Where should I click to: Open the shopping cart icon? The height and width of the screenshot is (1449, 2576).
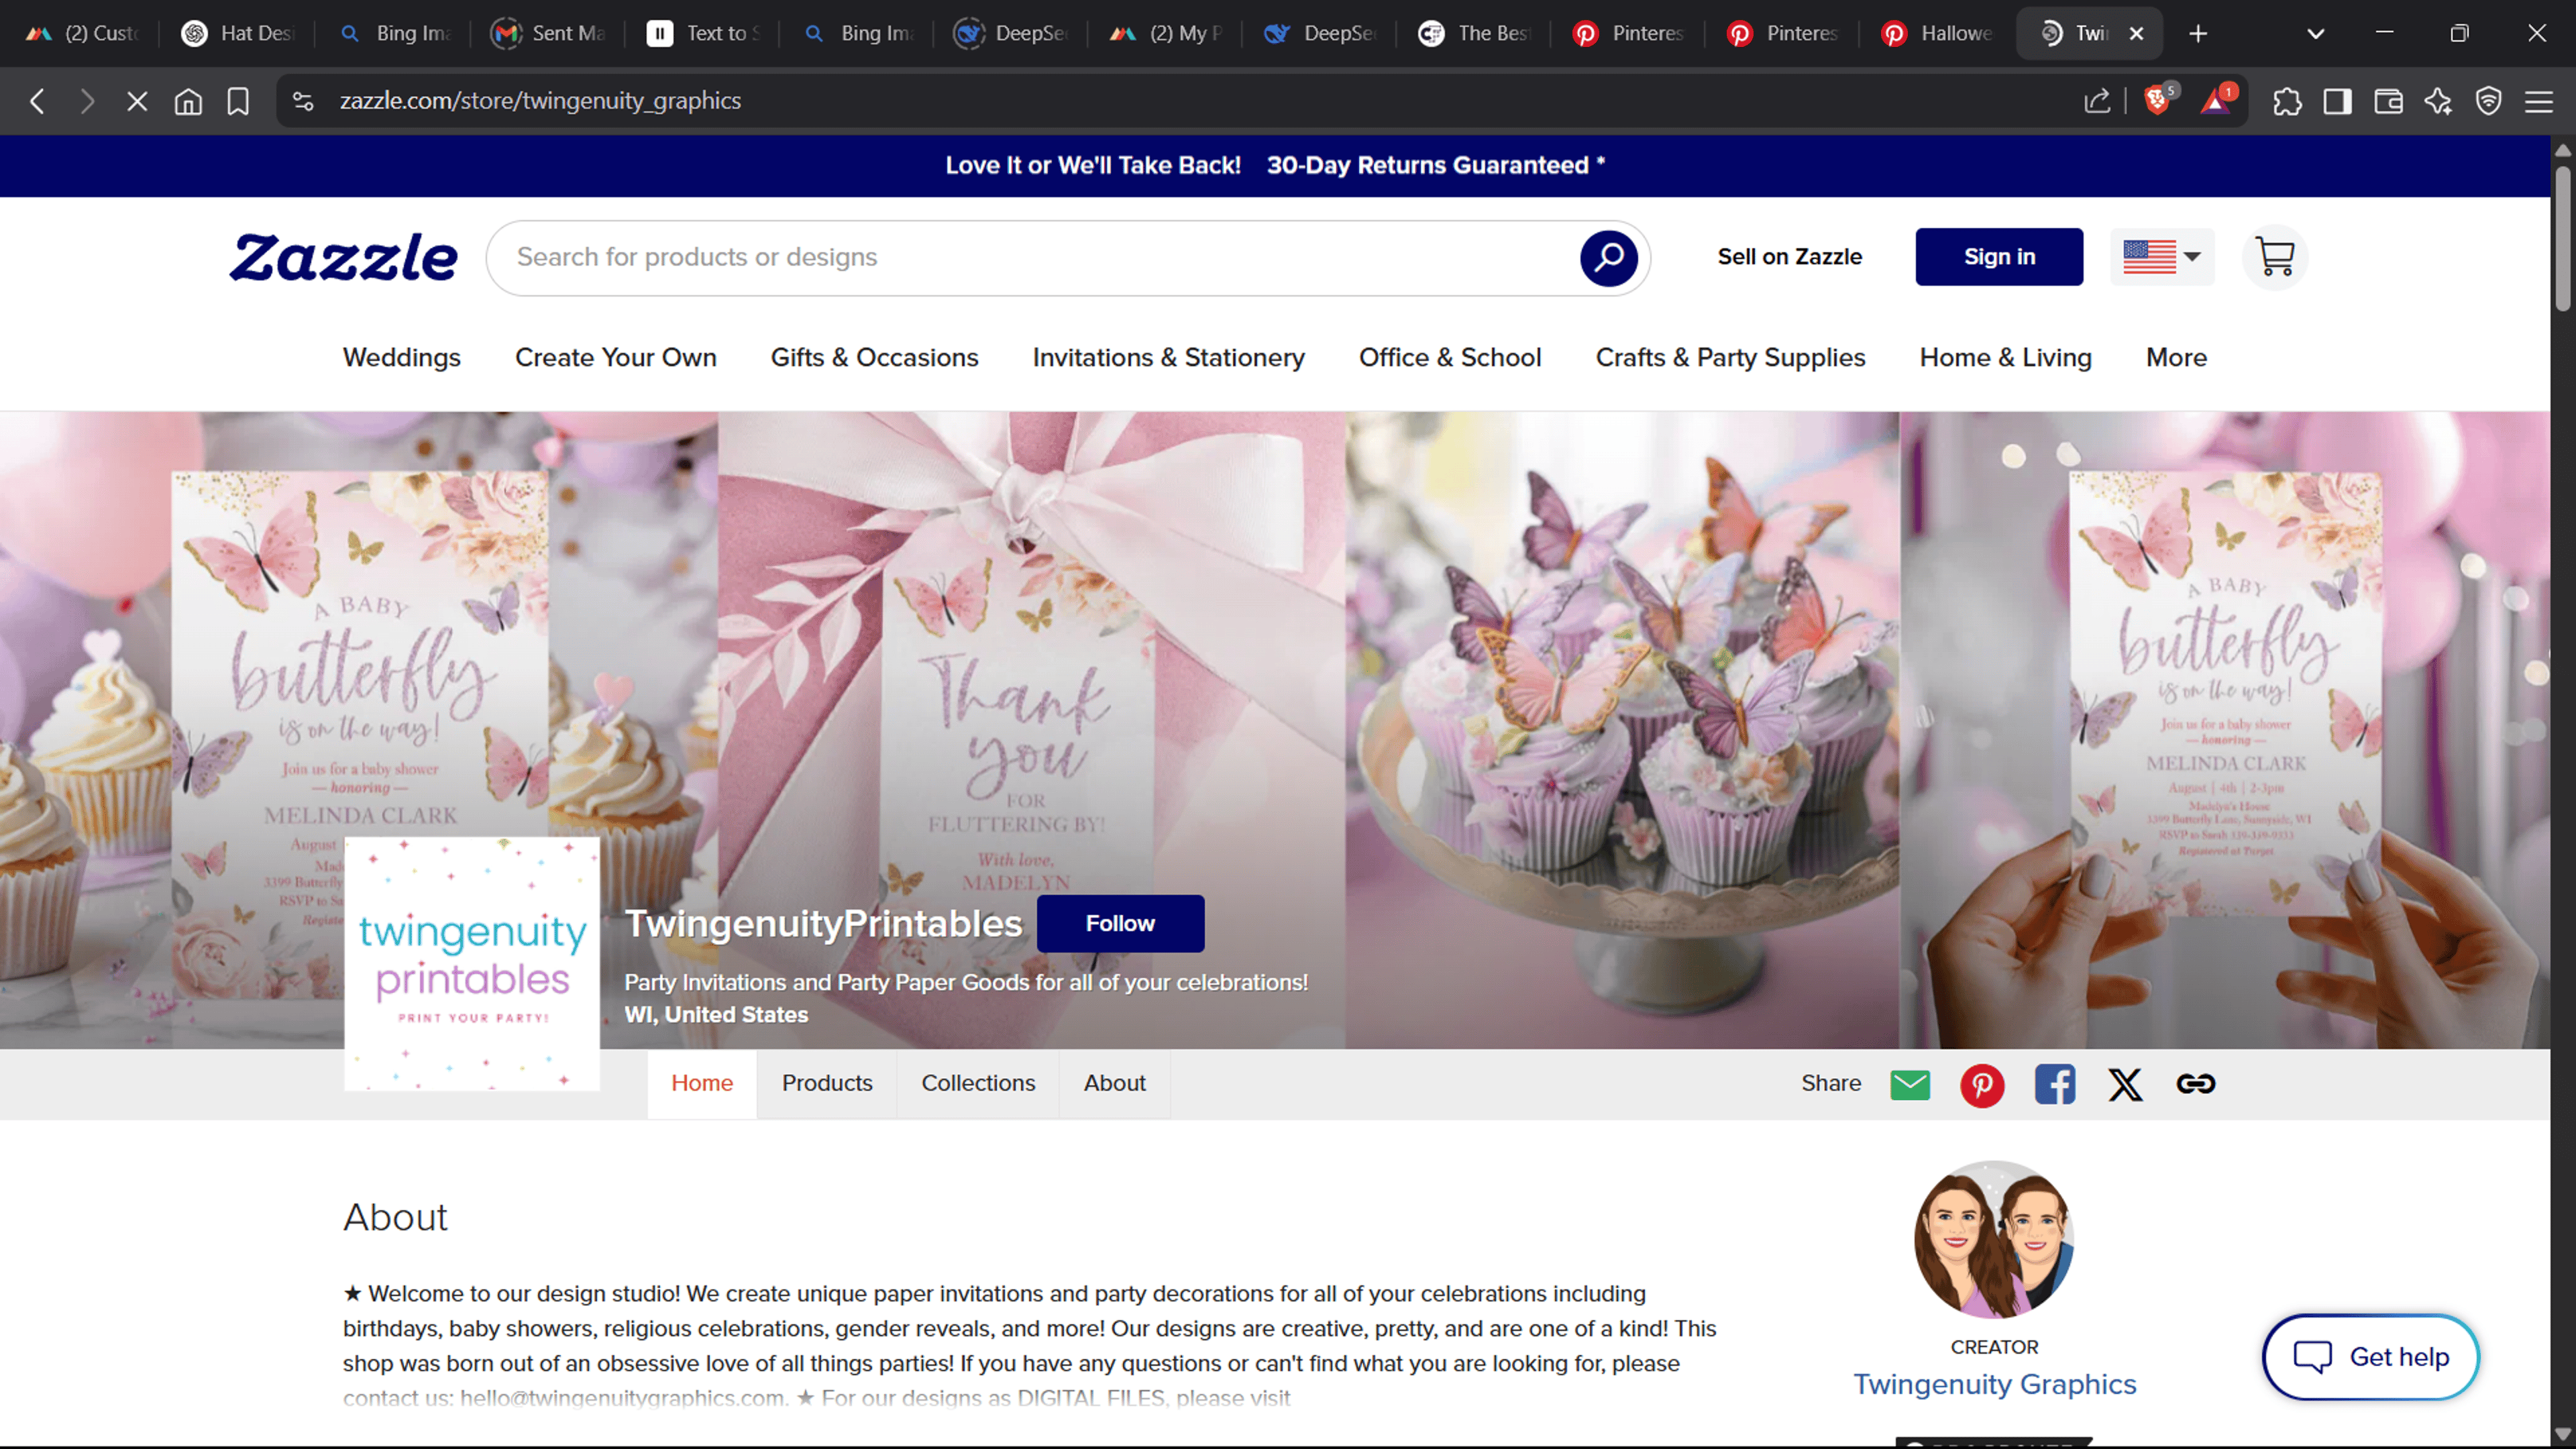pos(2275,258)
